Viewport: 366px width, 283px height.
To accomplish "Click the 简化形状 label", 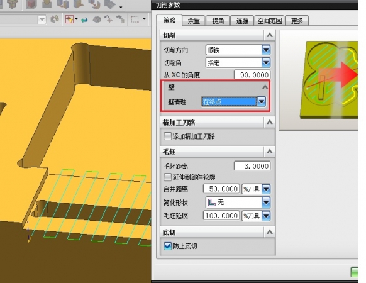I will [x=175, y=203].
